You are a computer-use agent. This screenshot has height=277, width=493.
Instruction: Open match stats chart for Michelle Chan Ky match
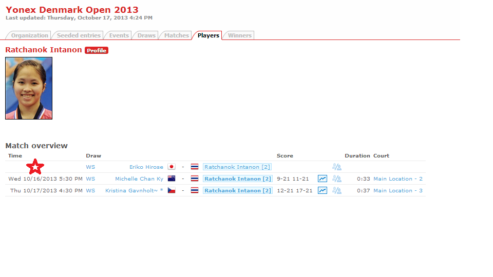coord(323,179)
